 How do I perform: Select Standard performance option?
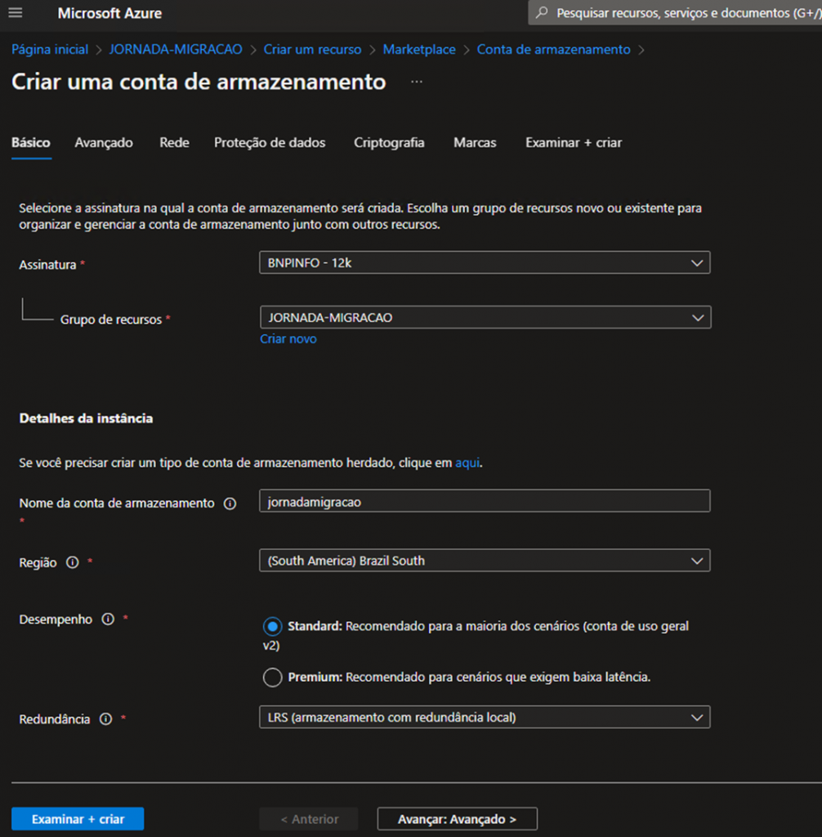tap(272, 627)
